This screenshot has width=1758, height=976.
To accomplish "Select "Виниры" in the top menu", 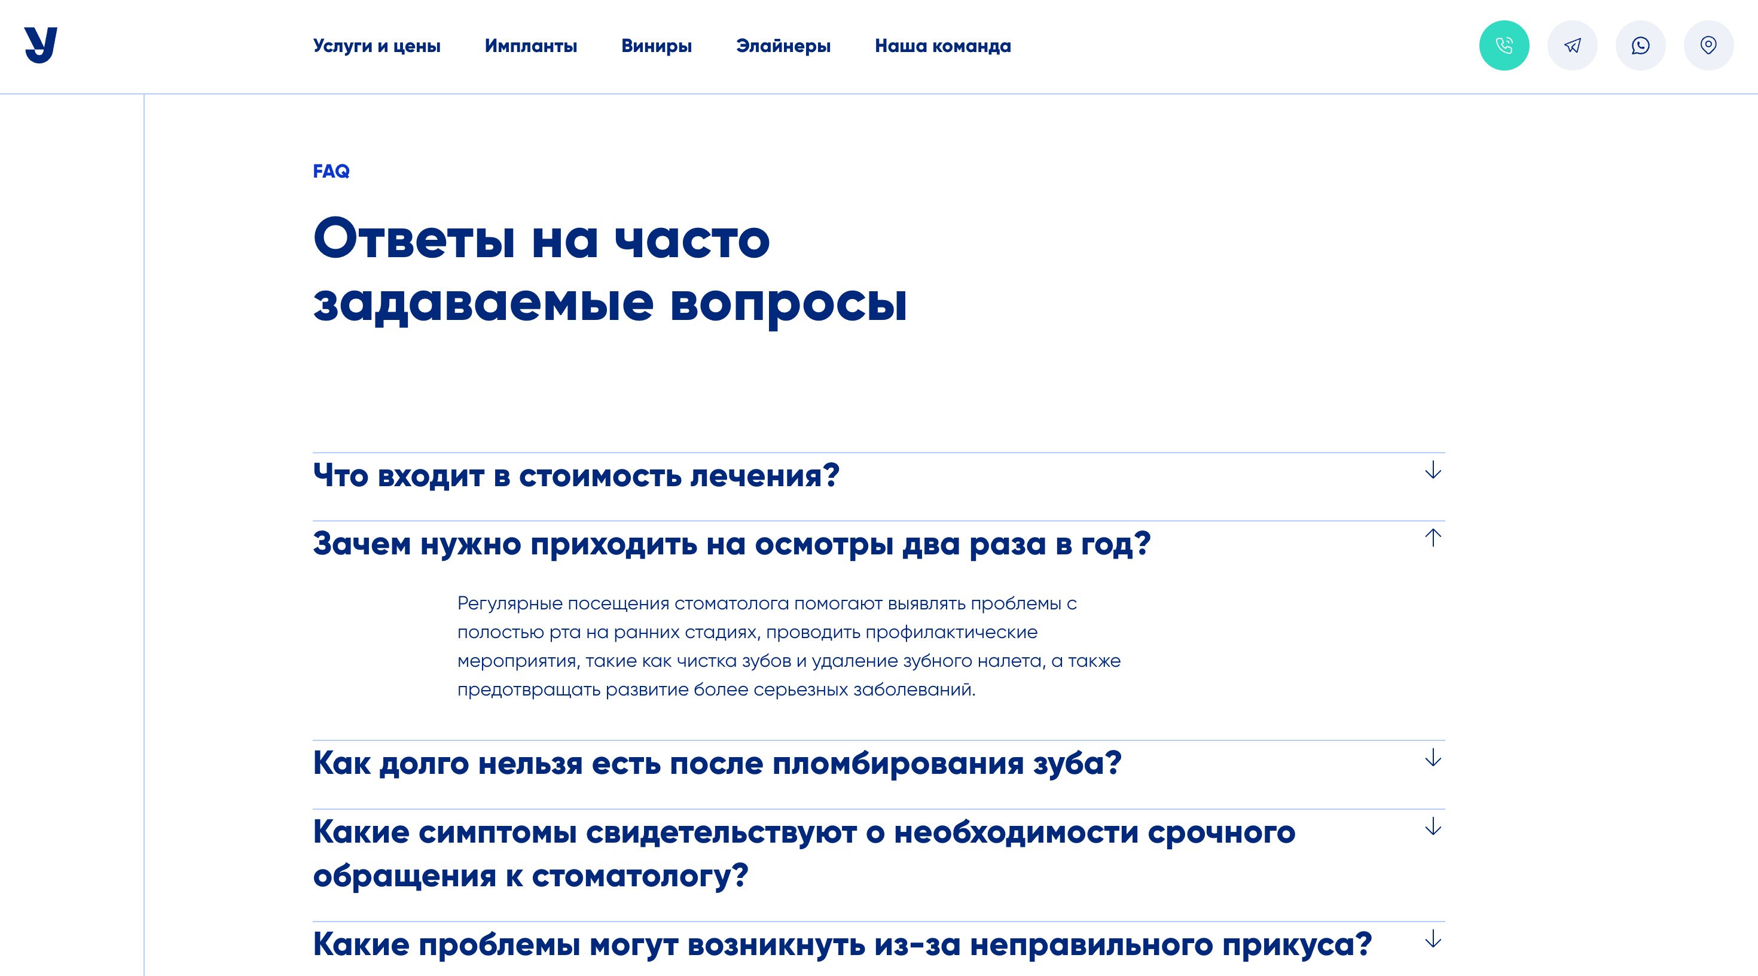I will 657,45.
